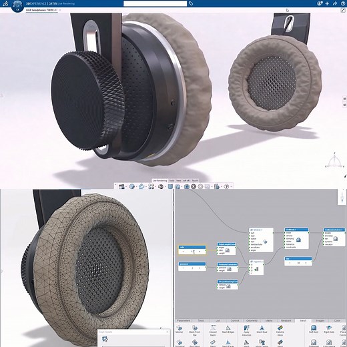Increase the ratio parameter with plus button
The width and height of the screenshot is (347, 347).
pos(200,252)
